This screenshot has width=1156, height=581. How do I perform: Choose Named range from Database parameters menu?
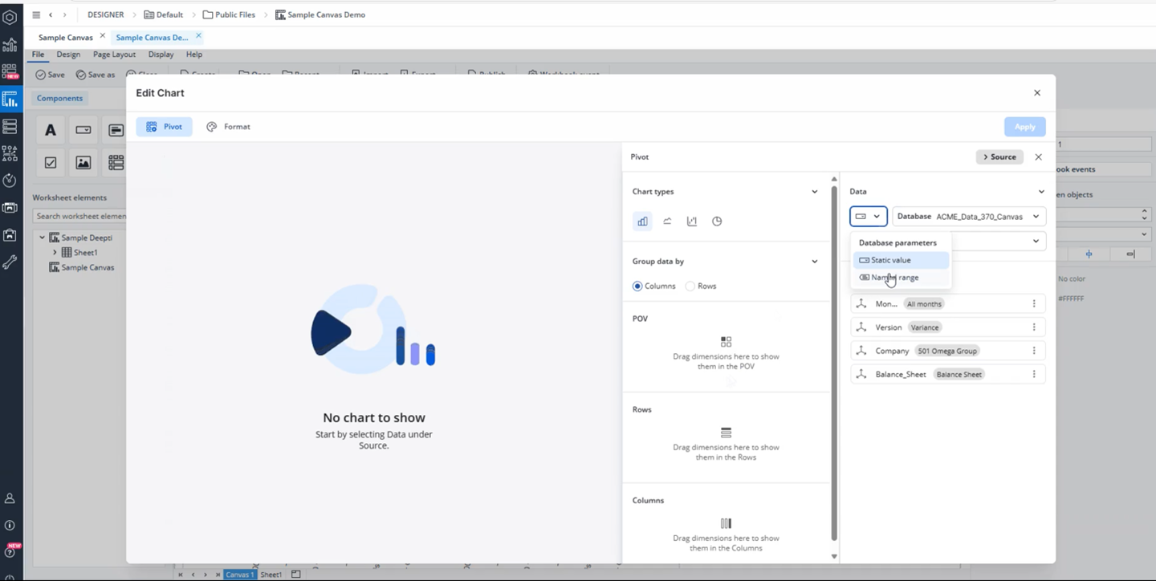[x=894, y=278]
